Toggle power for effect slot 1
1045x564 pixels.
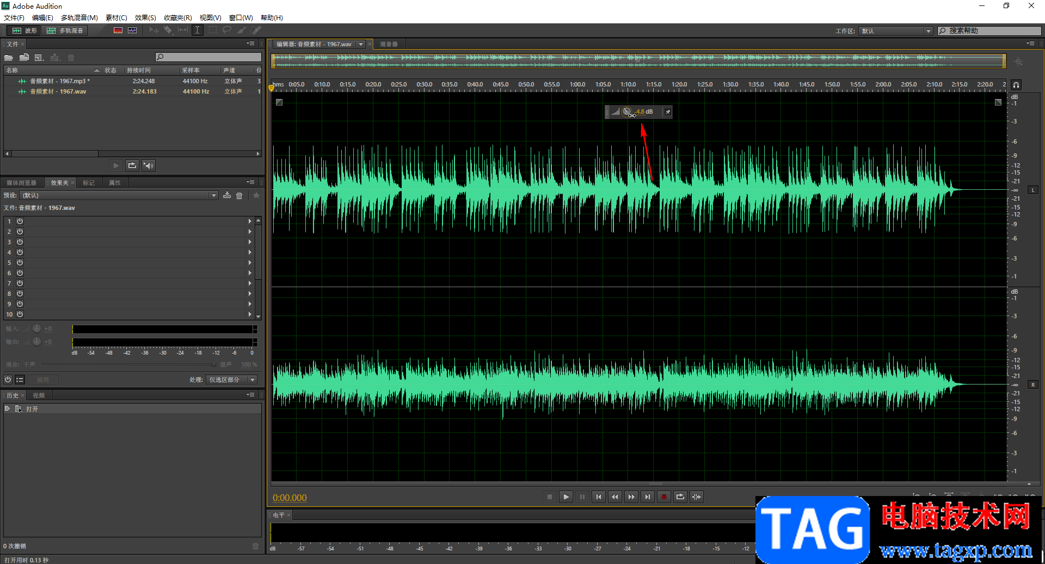[x=20, y=221]
